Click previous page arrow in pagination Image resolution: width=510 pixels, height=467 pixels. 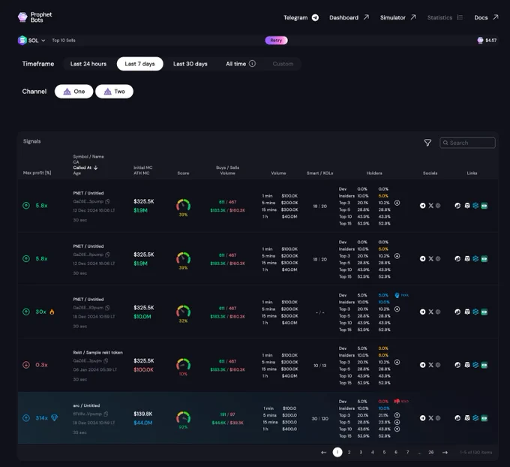[x=324, y=452]
